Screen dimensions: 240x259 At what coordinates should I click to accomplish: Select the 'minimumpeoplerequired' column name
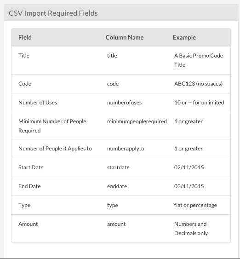coord(137,121)
